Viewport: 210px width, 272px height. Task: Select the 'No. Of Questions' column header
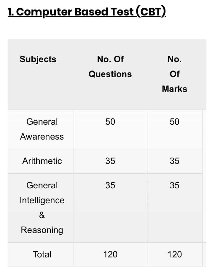click(110, 67)
